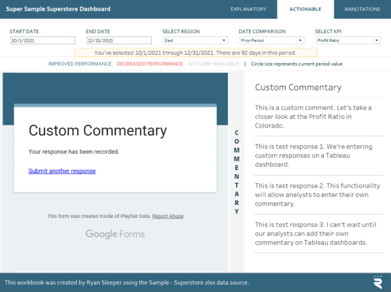The image size is (391, 292).
Task: Open the Annotations tab
Action: [362, 9]
